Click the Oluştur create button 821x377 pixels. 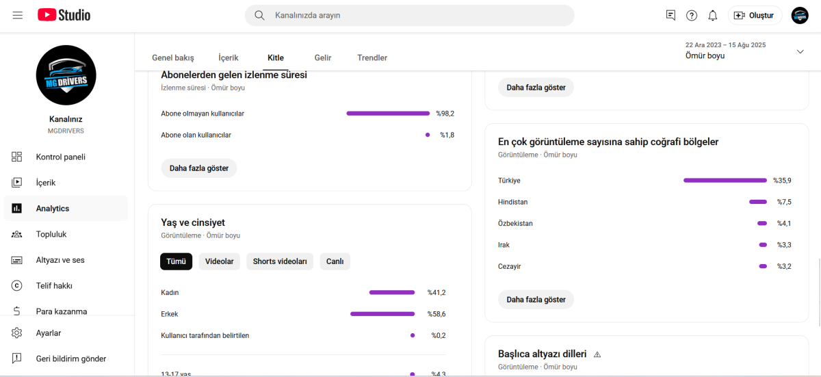click(x=755, y=15)
